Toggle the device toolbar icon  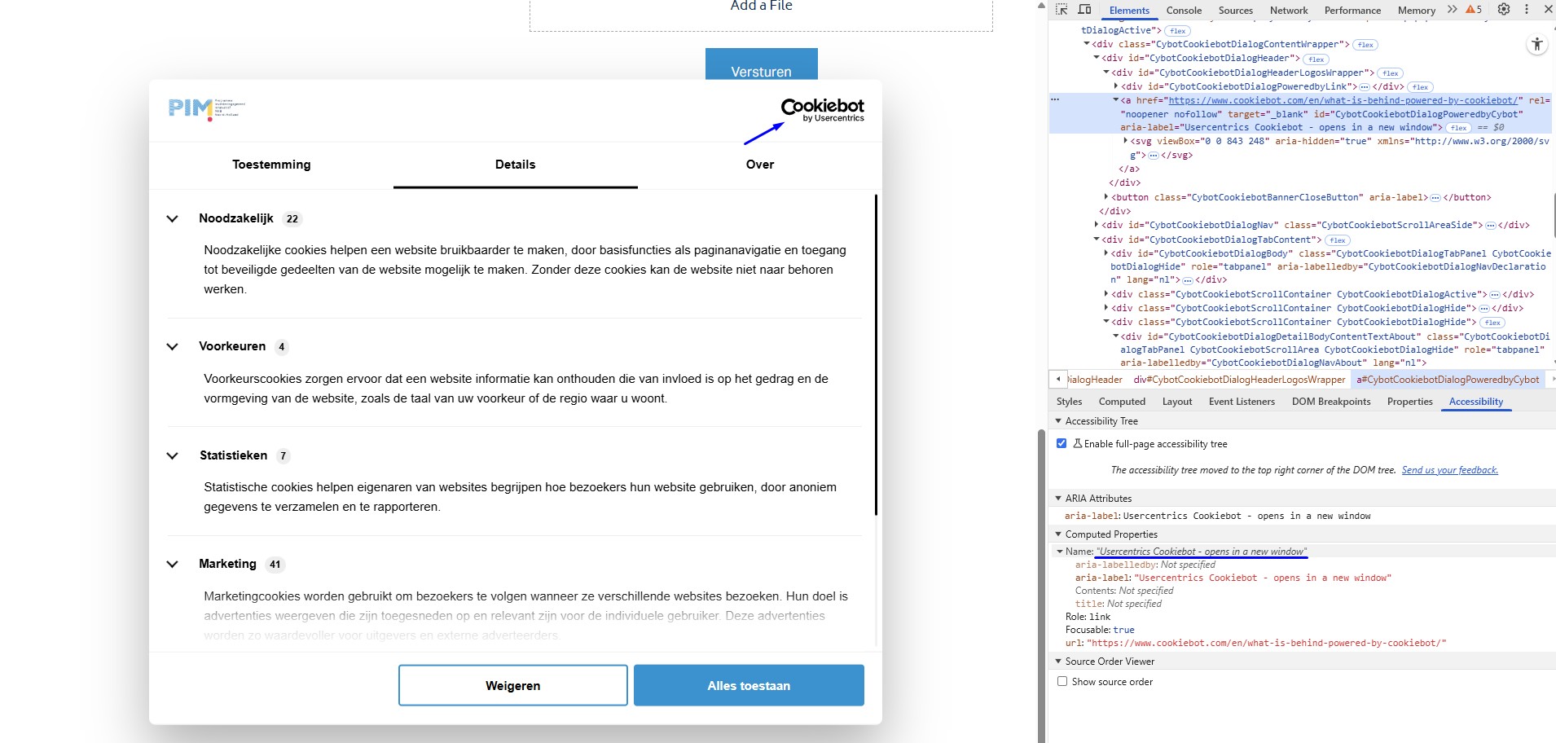click(1084, 10)
